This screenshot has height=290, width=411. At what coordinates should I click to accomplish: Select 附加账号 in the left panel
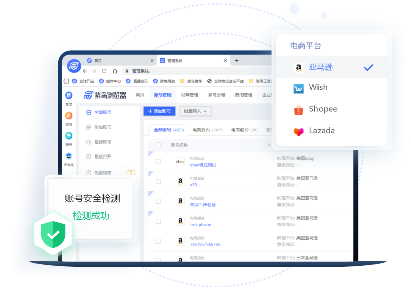pos(99,127)
